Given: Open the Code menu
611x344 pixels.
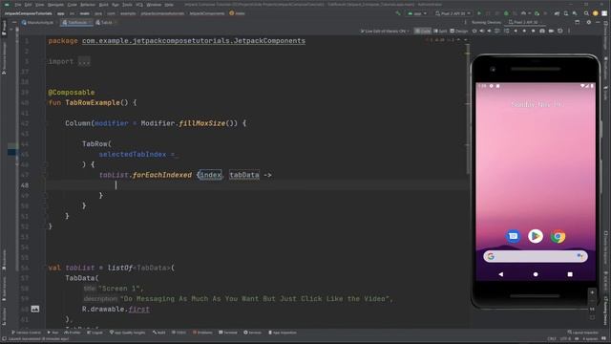Looking at the screenshot, I should (73, 5).
